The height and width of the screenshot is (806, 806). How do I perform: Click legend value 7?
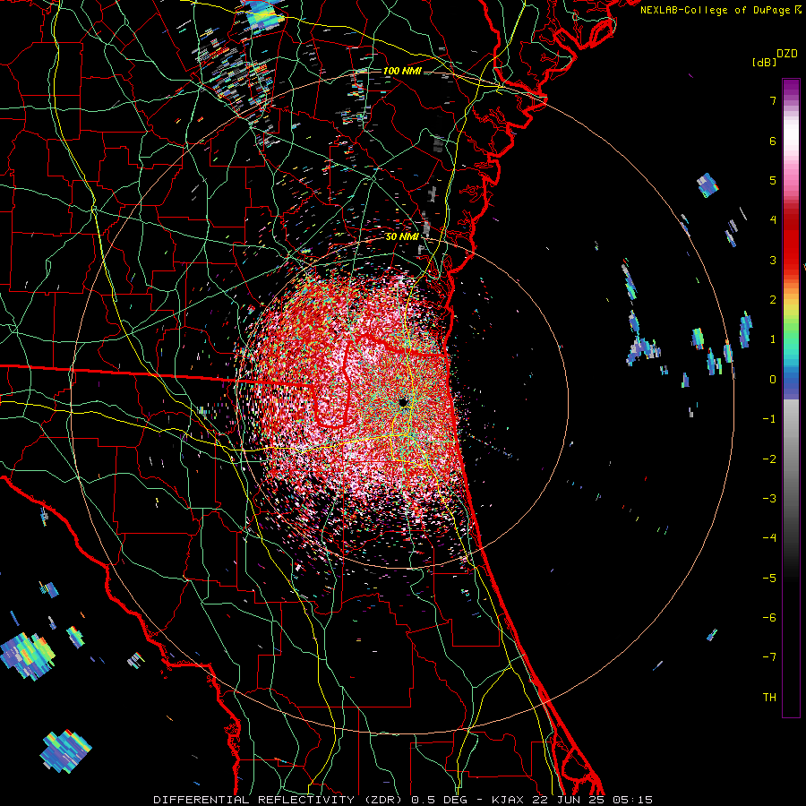773,100
